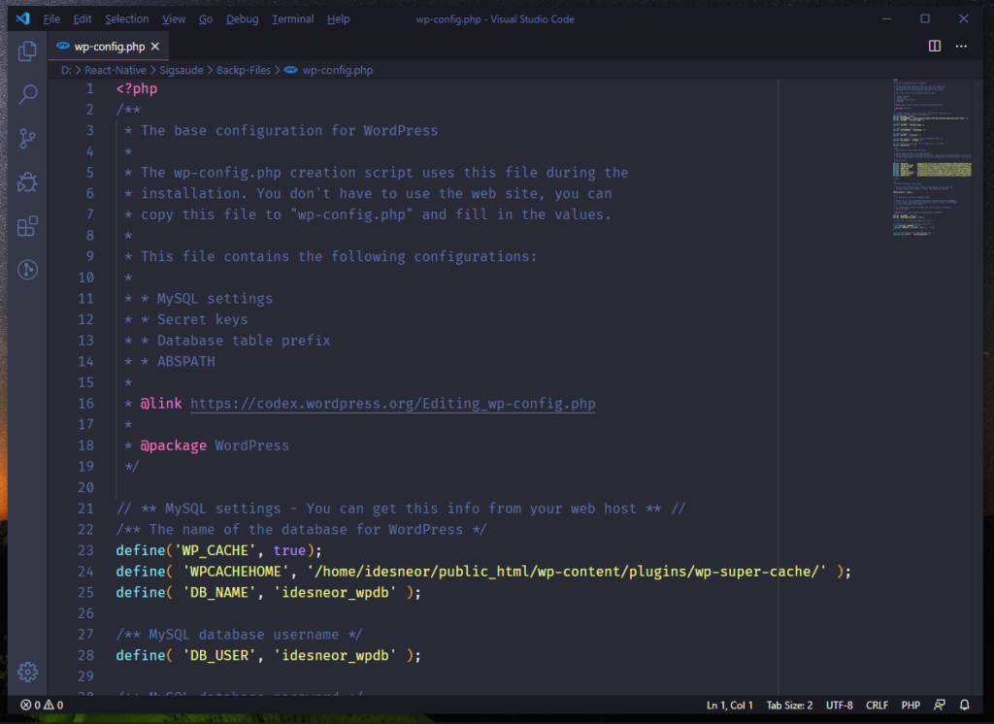The image size is (994, 724).
Task: Click the PHP file icon in breadcrumb
Action: 290,70
